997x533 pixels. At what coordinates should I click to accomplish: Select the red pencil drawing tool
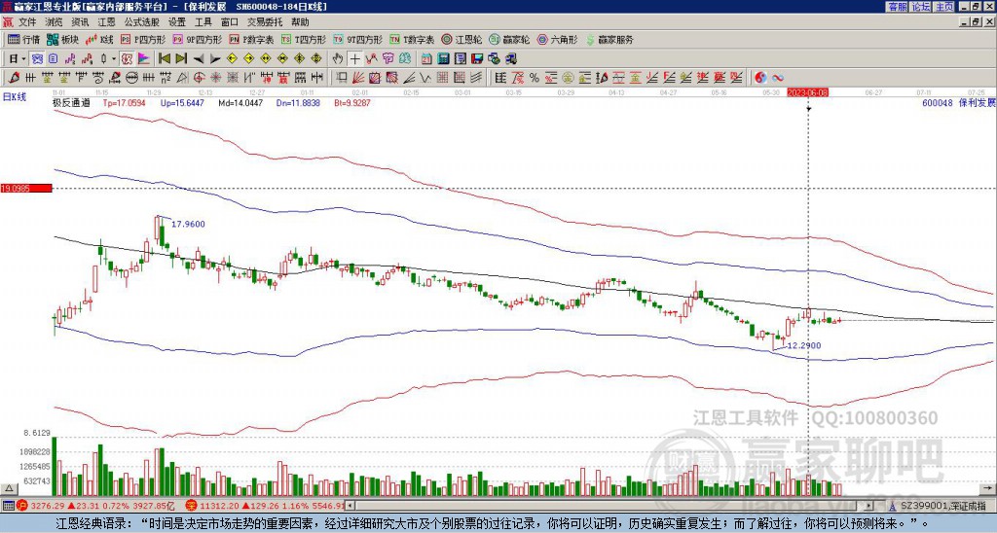tap(14, 78)
